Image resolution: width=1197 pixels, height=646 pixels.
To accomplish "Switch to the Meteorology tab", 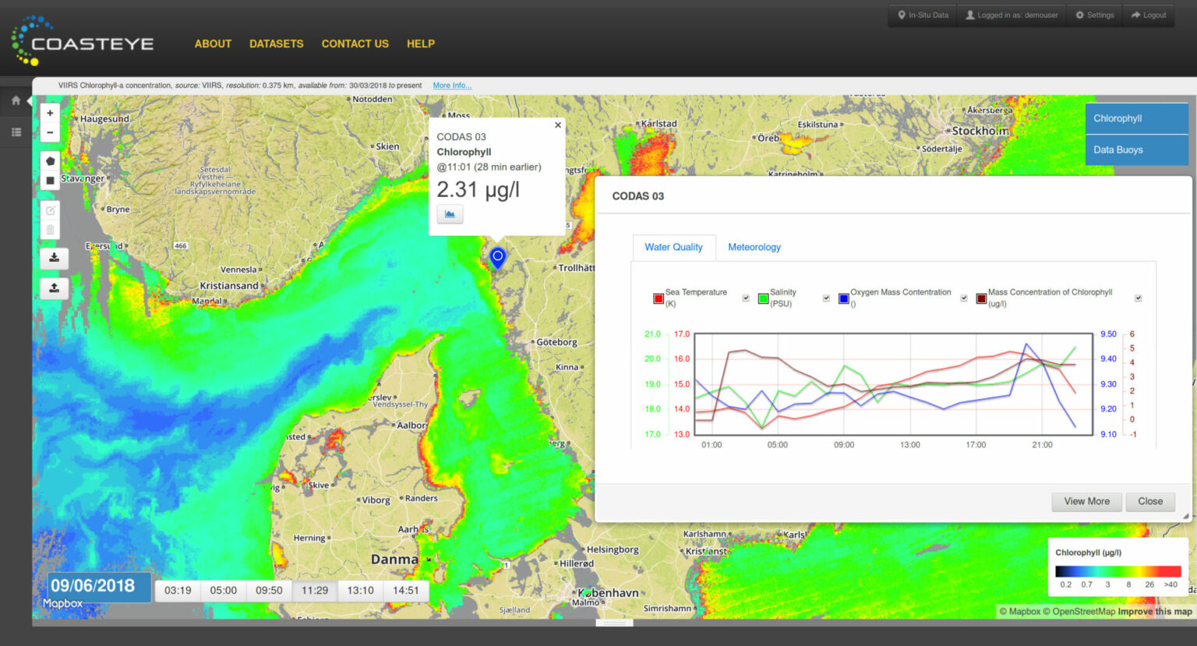I will pos(754,247).
